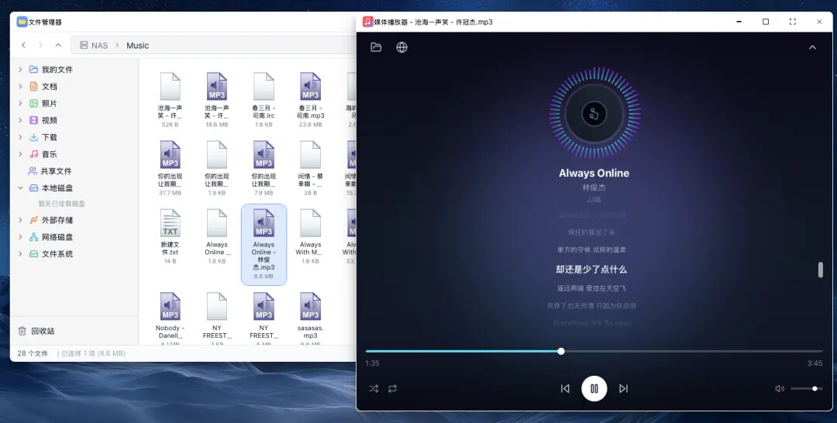This screenshot has height=423, width=837.
Task: Open 回收站 in the sidebar
Action: [42, 331]
